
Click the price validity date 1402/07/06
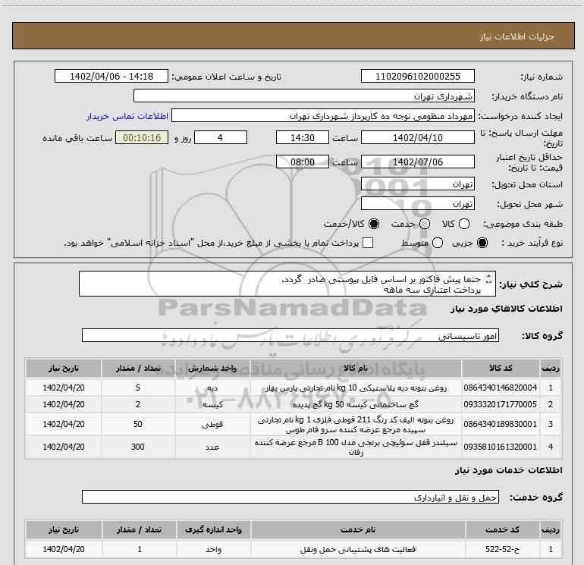pyautogui.click(x=417, y=162)
